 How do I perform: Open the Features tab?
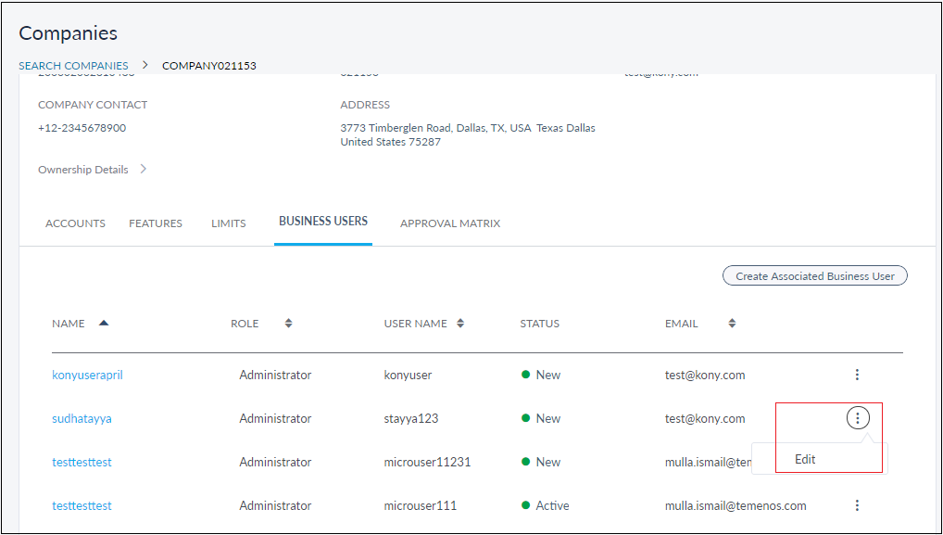(x=156, y=223)
